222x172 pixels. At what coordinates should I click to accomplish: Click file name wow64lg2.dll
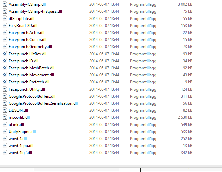point(20,153)
